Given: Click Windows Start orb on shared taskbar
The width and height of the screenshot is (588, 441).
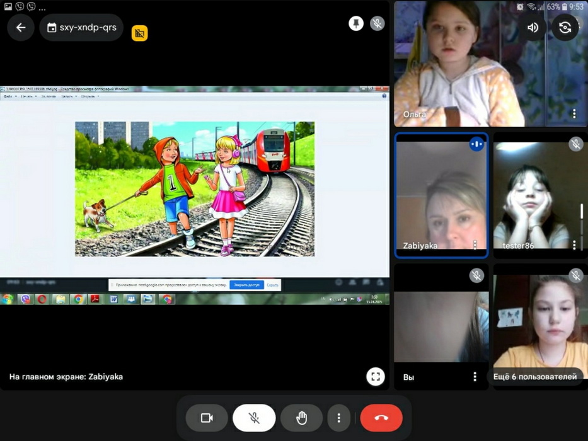Looking at the screenshot, I should (x=7, y=299).
